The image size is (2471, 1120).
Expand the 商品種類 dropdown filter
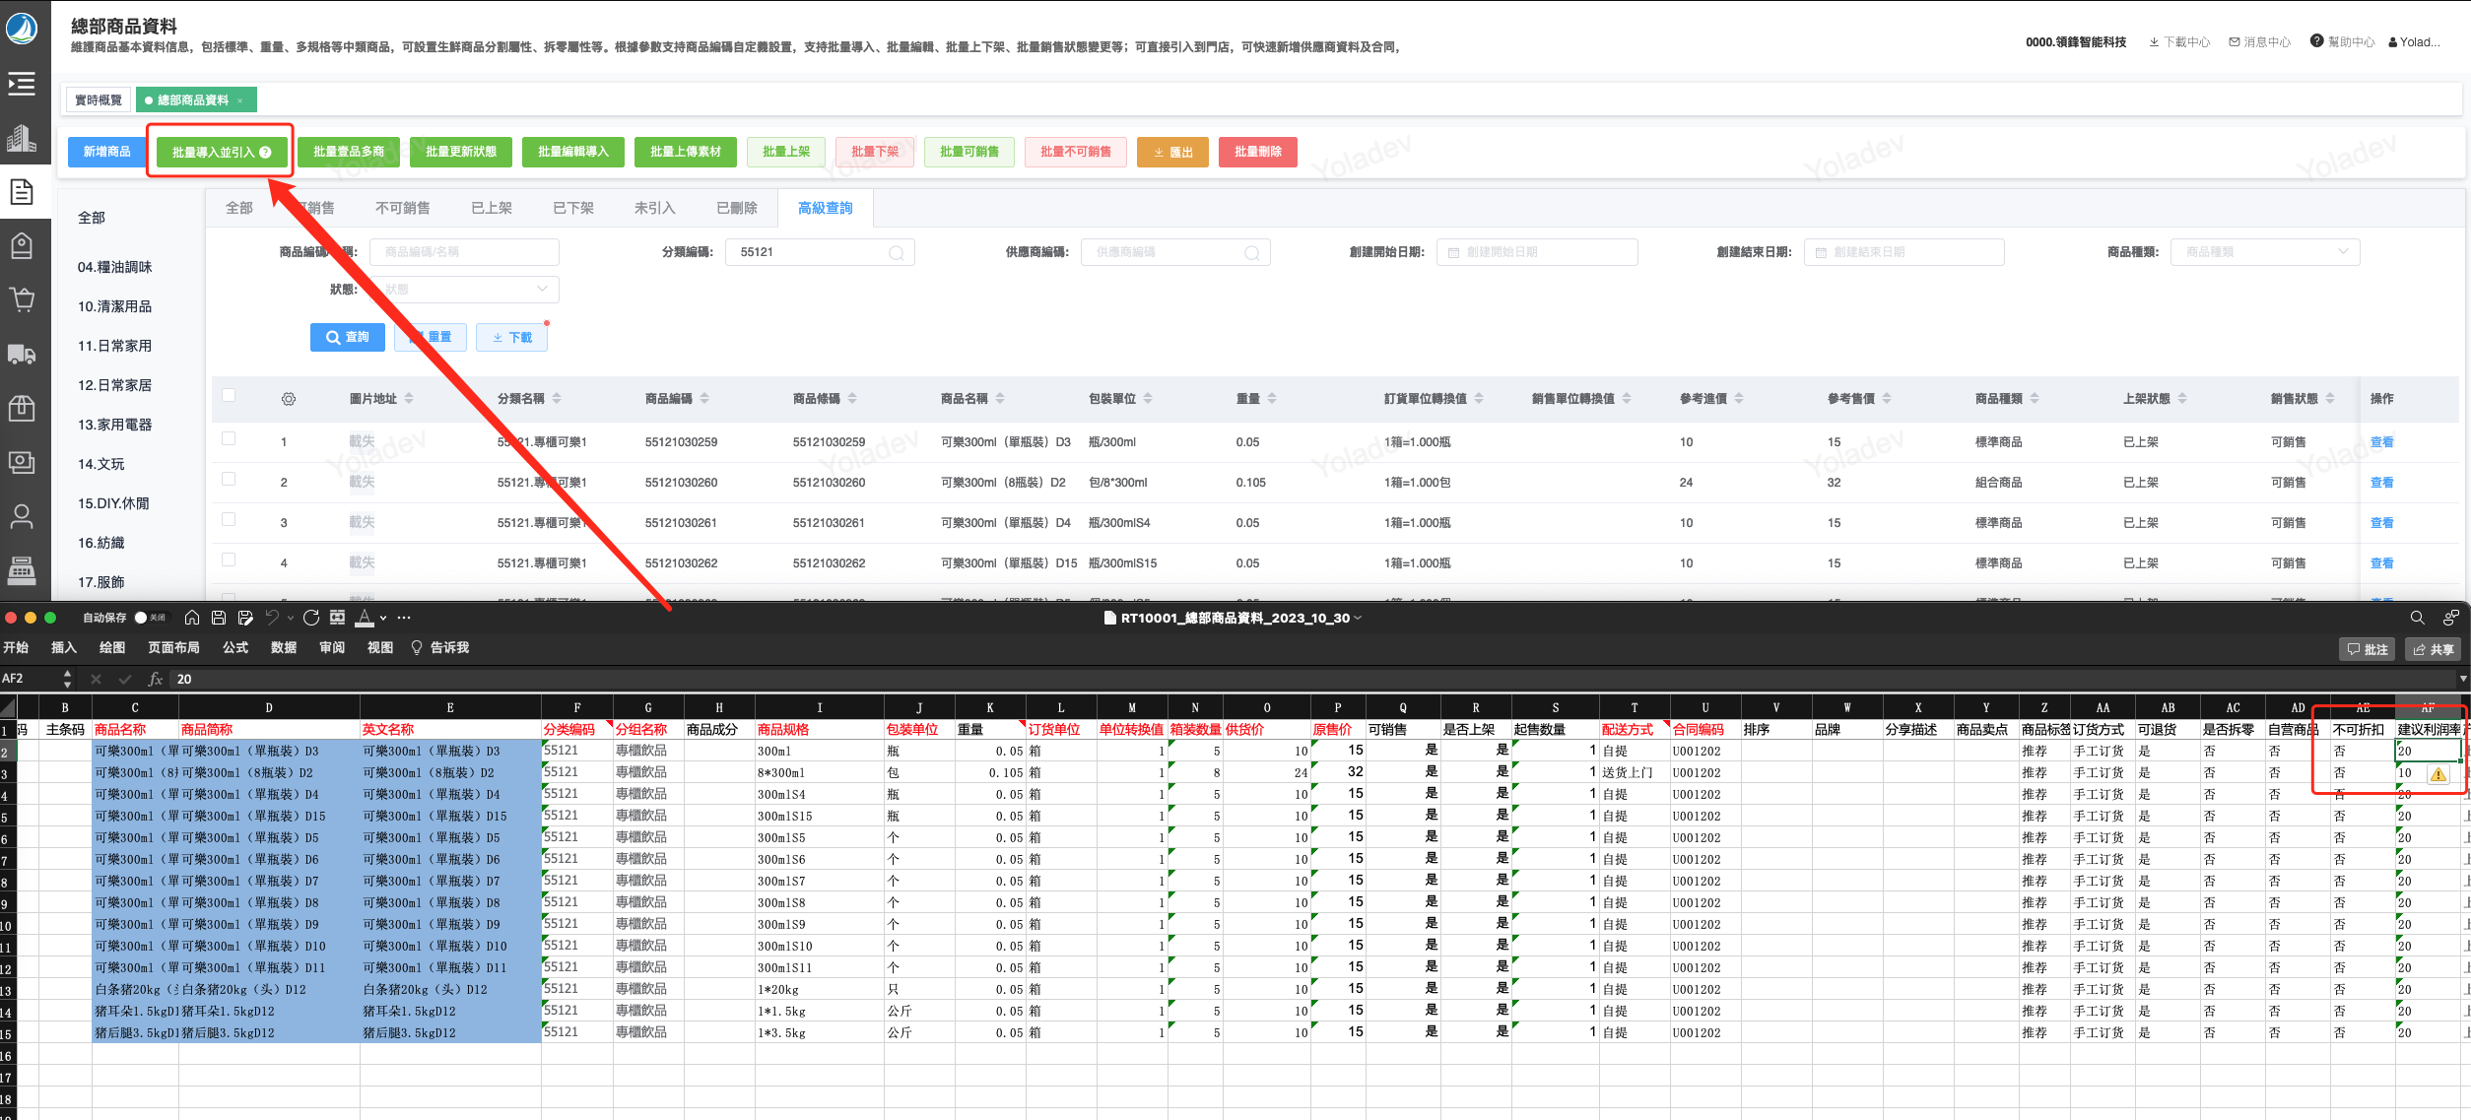pos(2266,252)
